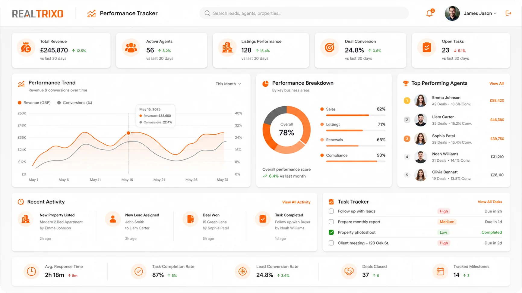Expand the James Jason account menu
522x293 pixels.
pos(470,13)
